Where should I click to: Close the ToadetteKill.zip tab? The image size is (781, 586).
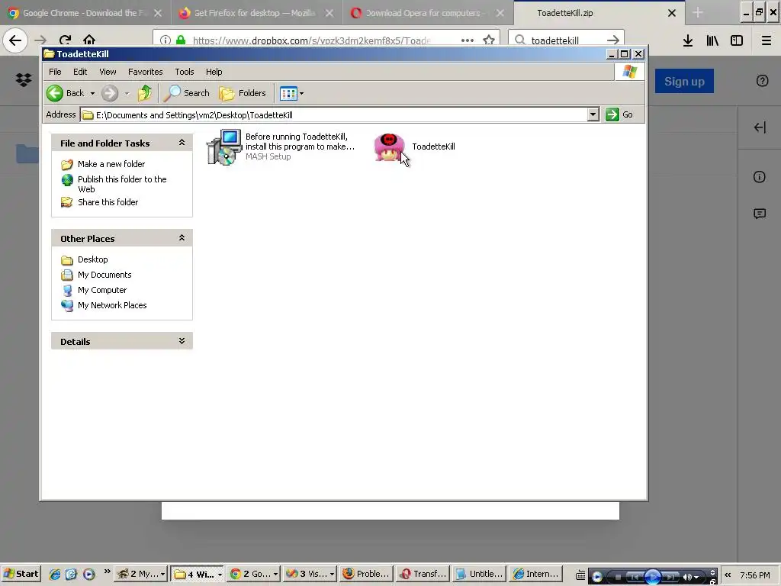click(672, 13)
